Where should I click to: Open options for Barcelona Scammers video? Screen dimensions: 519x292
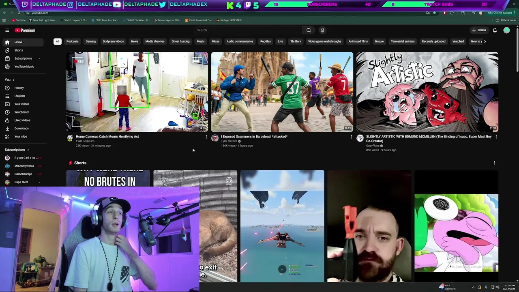point(351,137)
